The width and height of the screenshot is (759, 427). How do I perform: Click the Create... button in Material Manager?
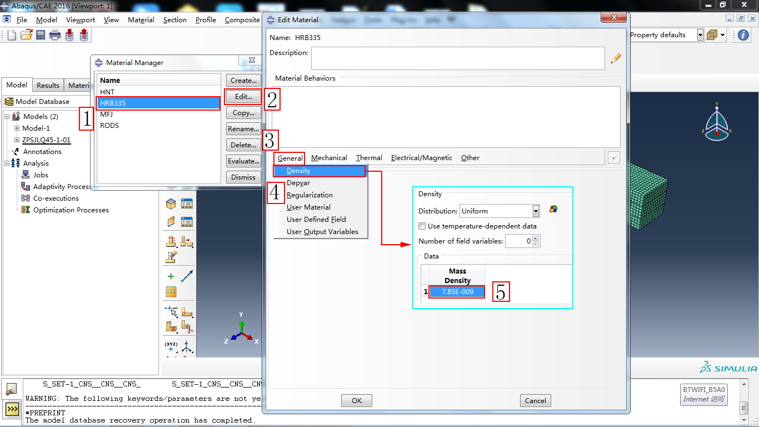click(243, 81)
